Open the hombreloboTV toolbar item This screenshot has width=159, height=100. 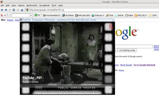pyautogui.click(x=52, y=15)
